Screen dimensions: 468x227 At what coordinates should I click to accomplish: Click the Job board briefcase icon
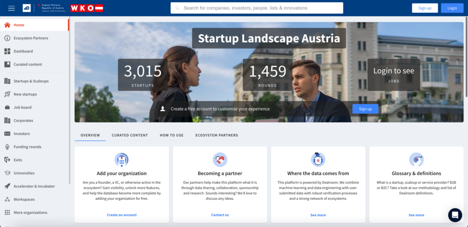point(7,108)
